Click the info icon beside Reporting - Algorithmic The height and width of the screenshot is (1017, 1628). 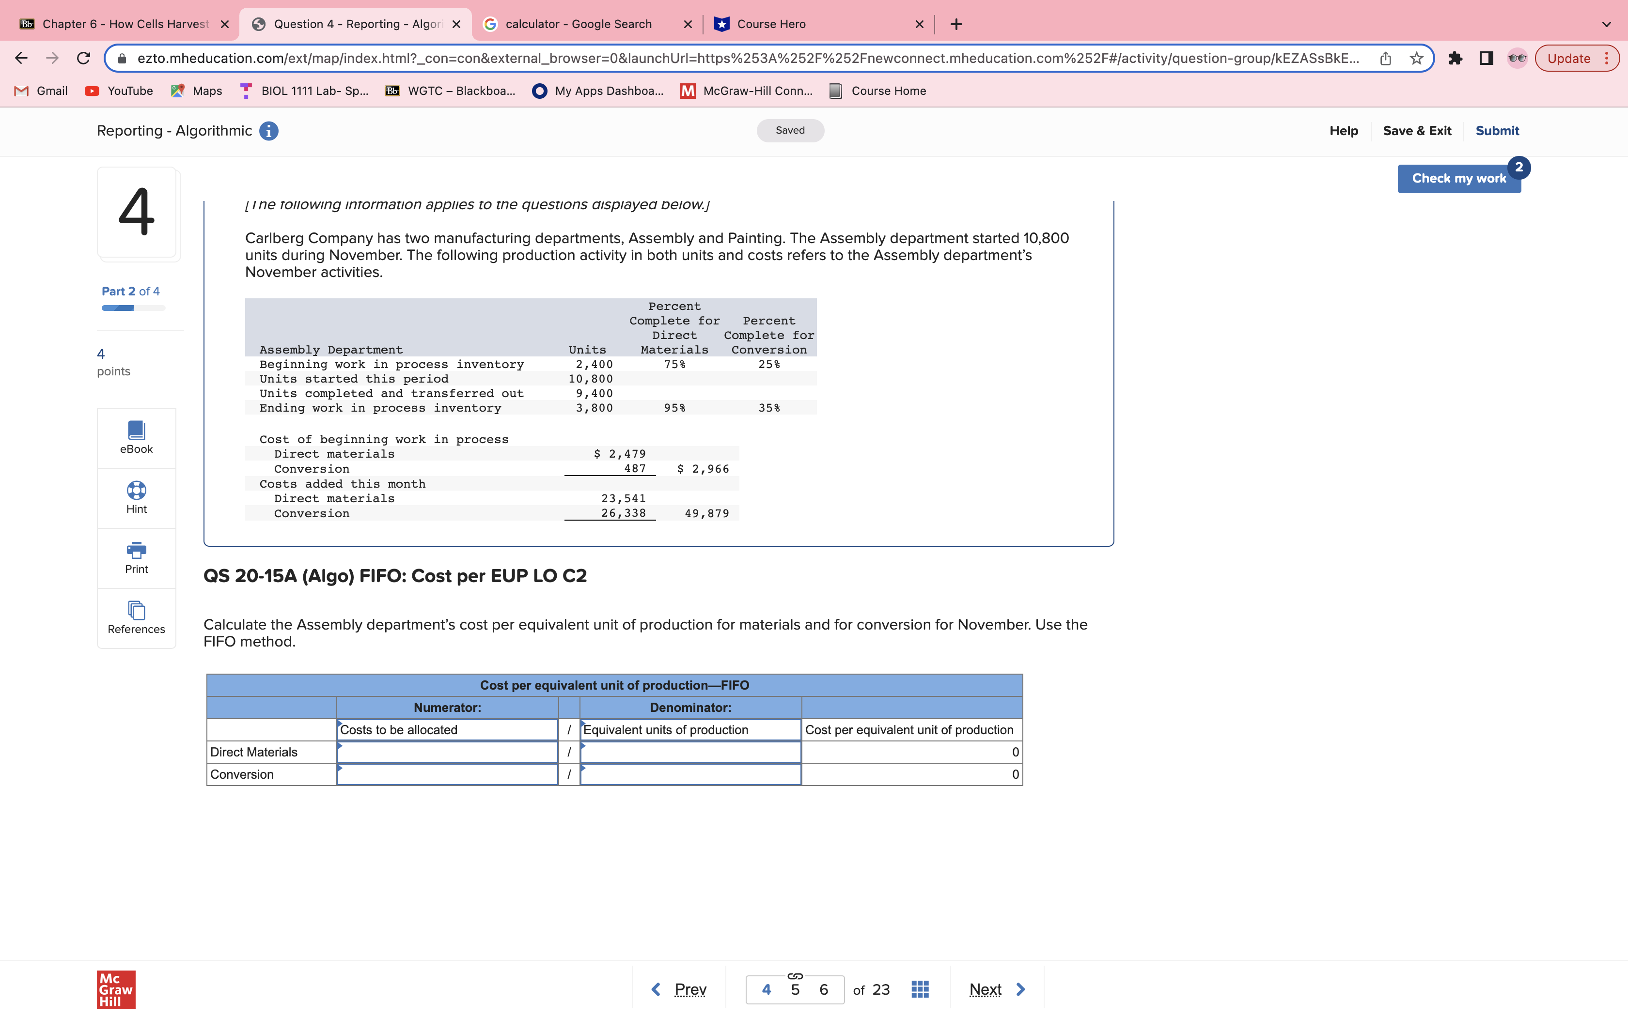(x=268, y=131)
